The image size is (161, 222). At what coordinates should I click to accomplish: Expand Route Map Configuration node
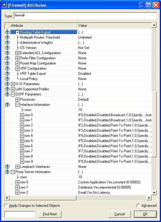[17, 64]
